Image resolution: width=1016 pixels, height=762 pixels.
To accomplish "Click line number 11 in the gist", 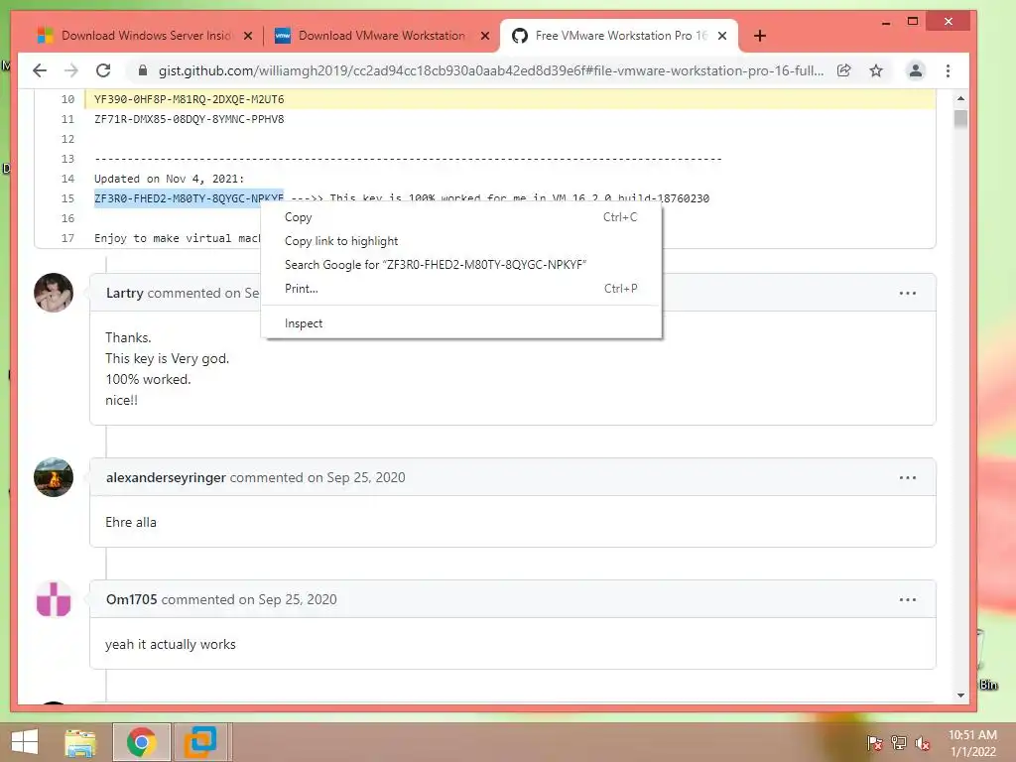I will coord(67,119).
